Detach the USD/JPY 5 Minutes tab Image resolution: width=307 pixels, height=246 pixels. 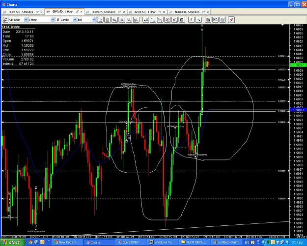coord(120,12)
